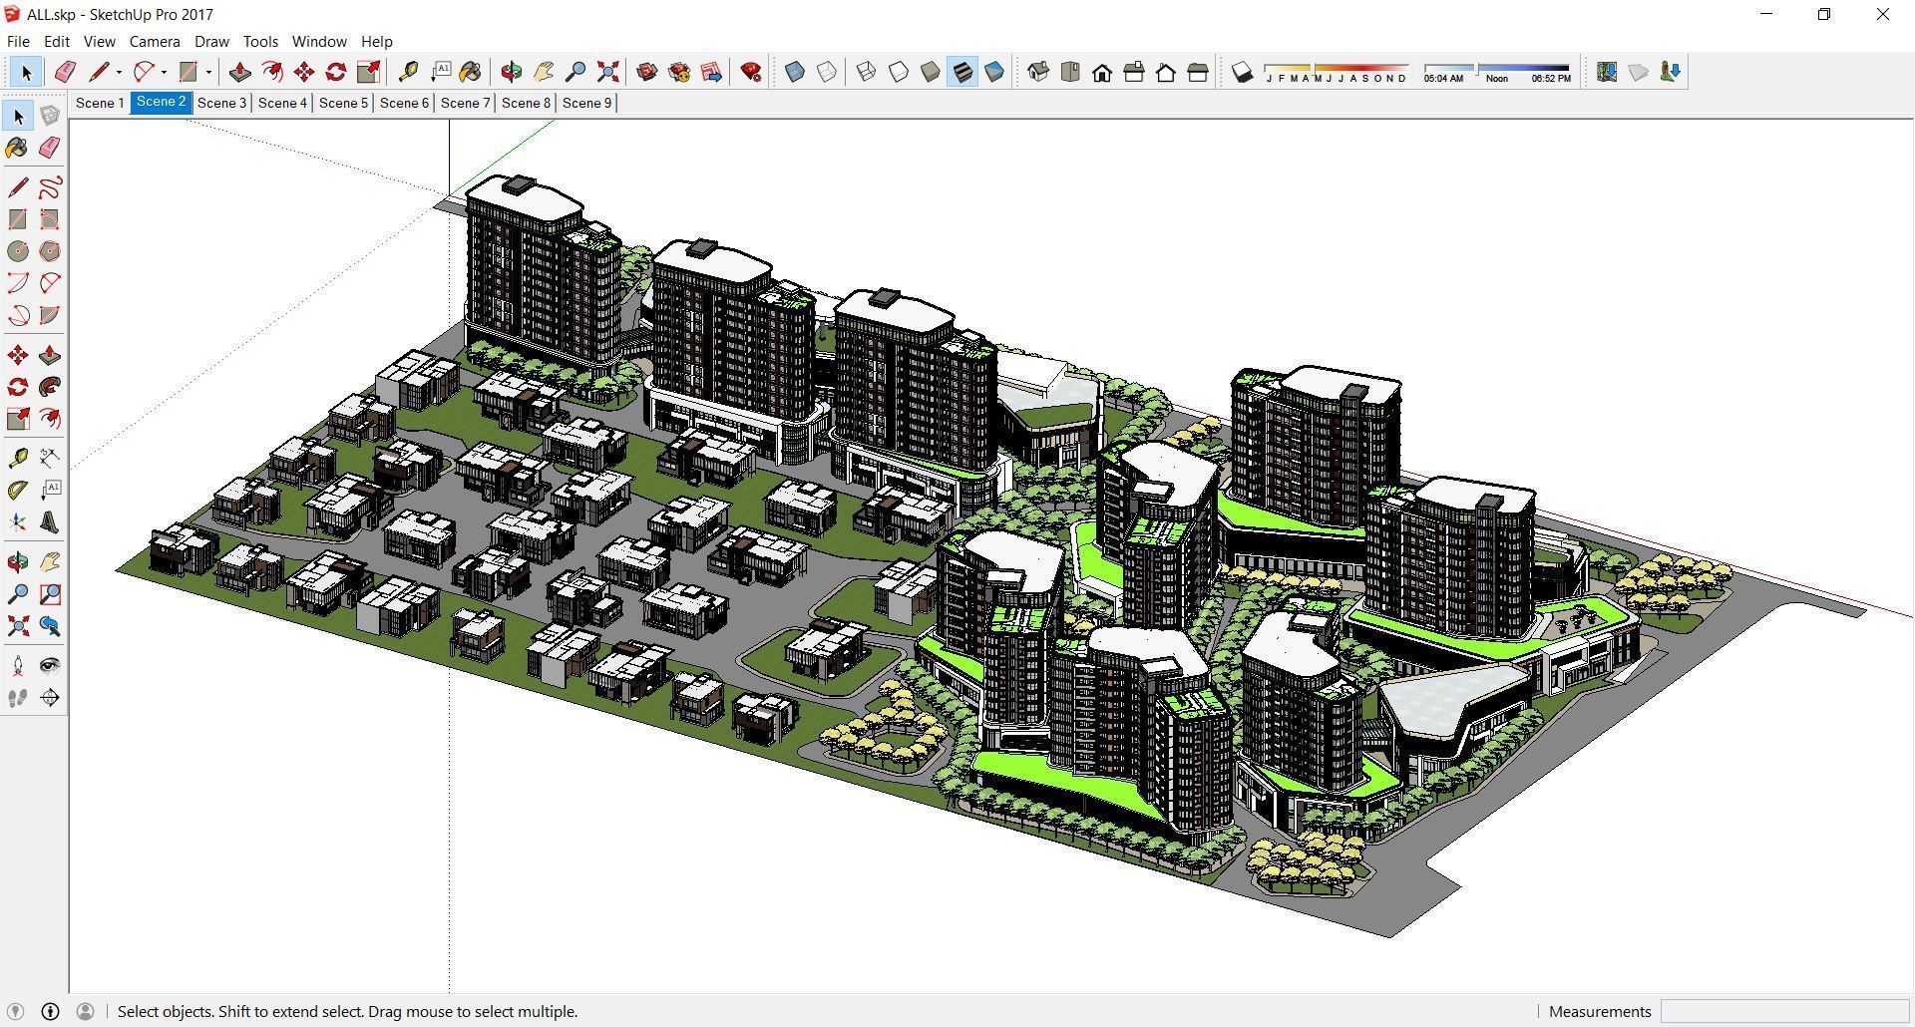
Task: Switch to Scene 7 tab
Action: pyautogui.click(x=465, y=103)
